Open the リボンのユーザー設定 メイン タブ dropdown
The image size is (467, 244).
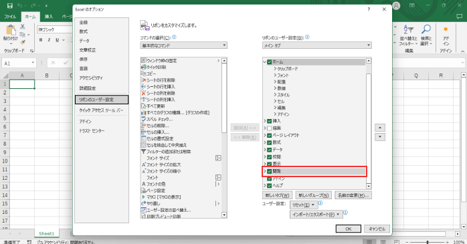(317, 45)
